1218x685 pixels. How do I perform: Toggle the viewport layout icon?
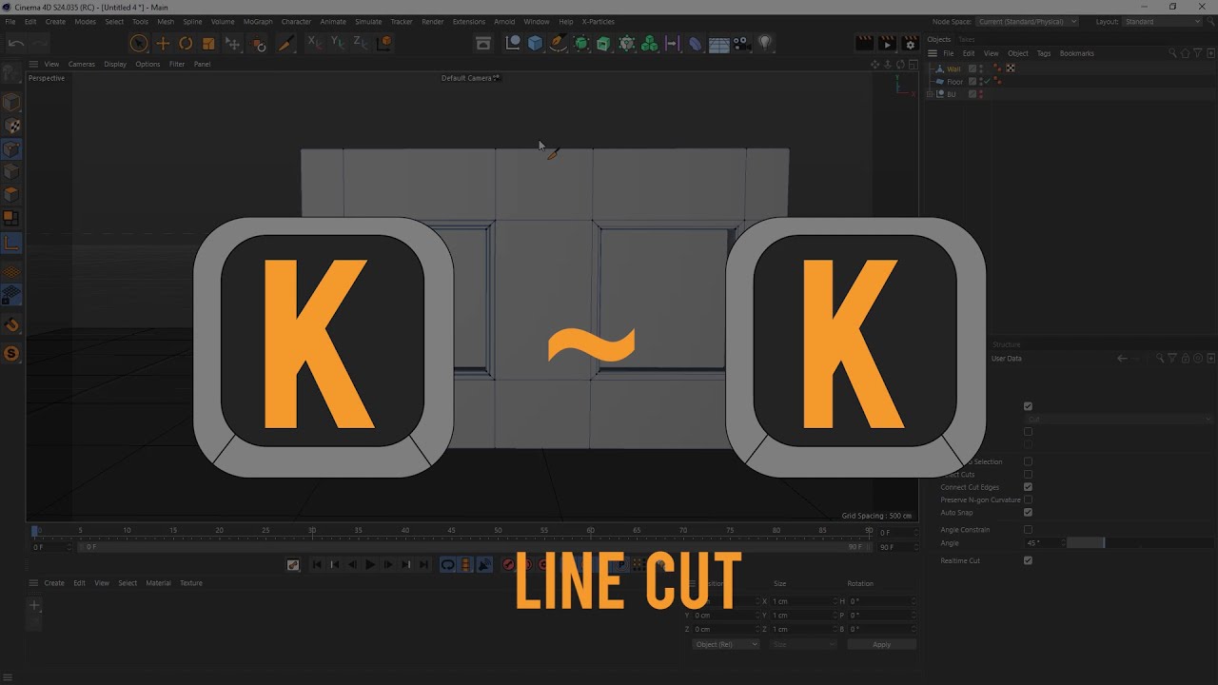[912, 65]
